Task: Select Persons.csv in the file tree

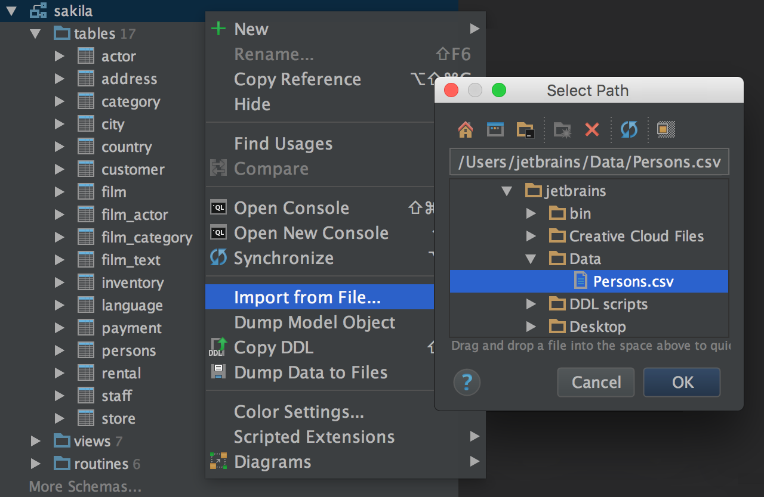Action: point(633,281)
